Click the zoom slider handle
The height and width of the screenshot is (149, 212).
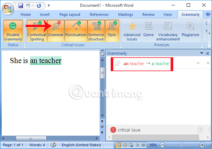pyautogui.click(x=181, y=145)
